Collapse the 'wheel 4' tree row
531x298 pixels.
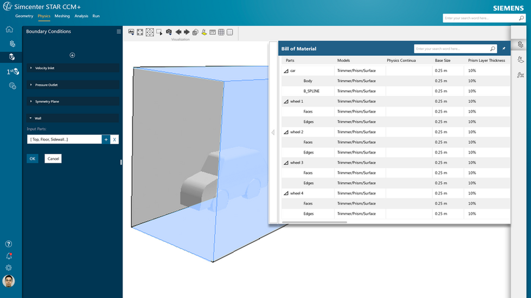tap(286, 194)
